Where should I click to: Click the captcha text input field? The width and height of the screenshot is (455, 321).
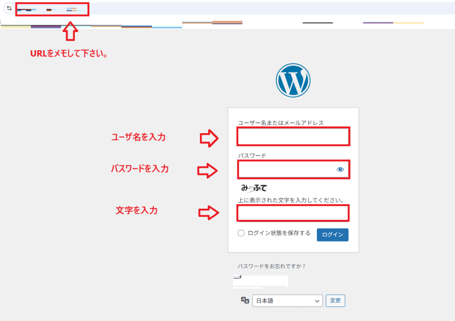pyautogui.click(x=293, y=213)
